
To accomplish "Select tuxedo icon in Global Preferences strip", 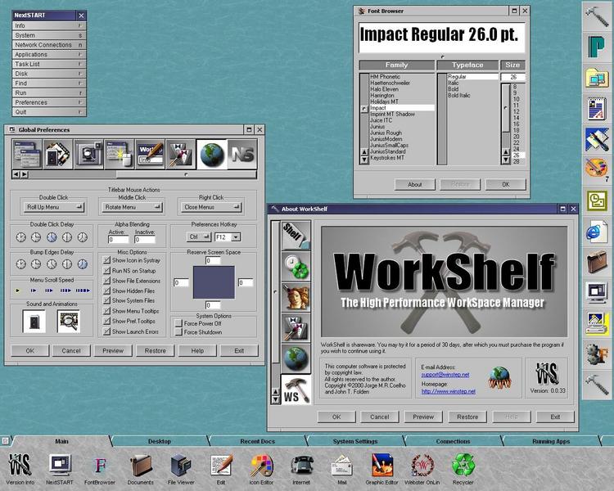I will pos(181,155).
